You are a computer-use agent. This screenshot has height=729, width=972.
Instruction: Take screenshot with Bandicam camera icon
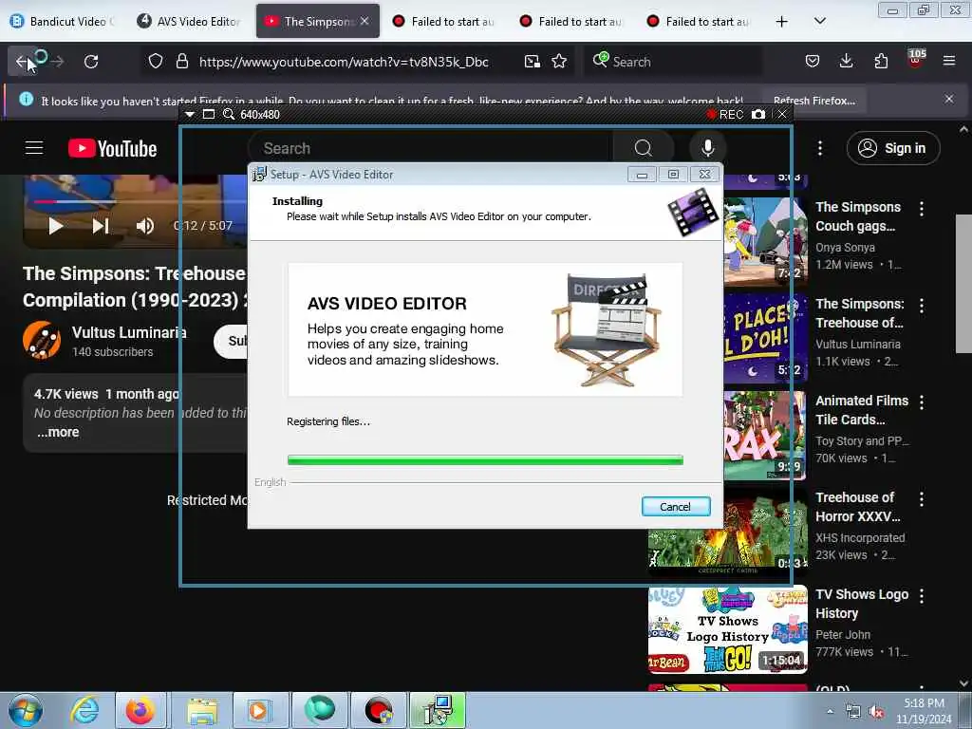(x=758, y=115)
